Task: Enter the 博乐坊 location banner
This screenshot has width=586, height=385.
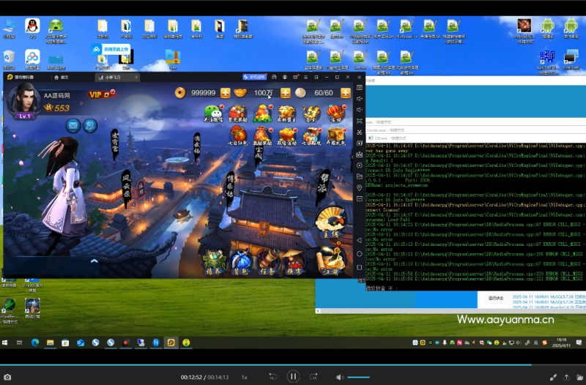Action: [230, 190]
